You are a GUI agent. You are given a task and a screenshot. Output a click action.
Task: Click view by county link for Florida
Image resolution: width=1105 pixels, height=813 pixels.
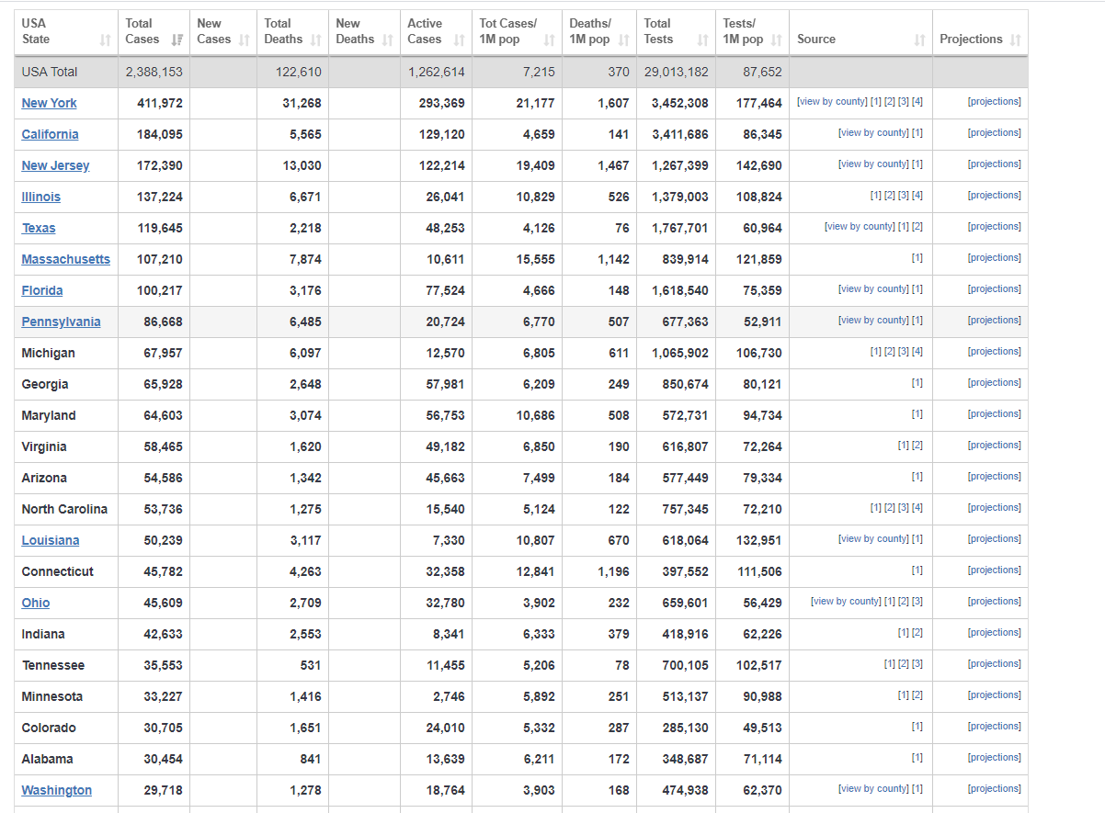(873, 289)
